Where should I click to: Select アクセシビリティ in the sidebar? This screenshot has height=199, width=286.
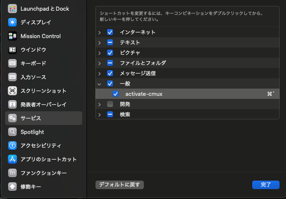tap(44, 146)
